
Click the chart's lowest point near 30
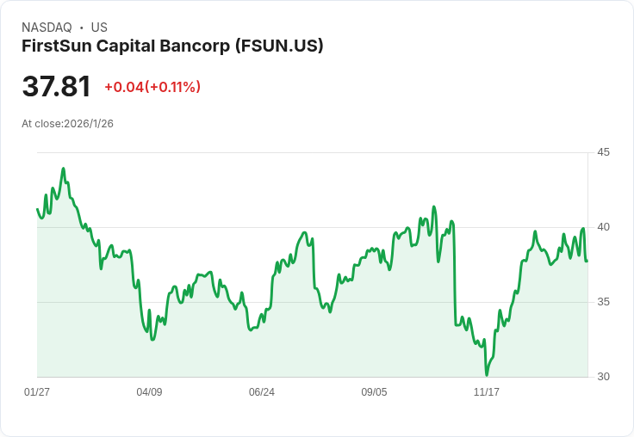coord(487,375)
